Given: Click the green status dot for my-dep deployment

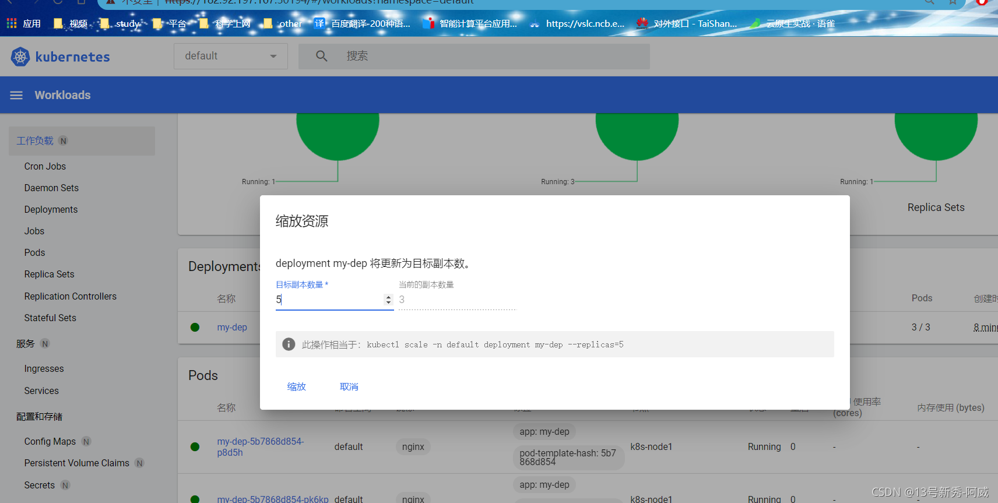Looking at the screenshot, I should coord(195,328).
